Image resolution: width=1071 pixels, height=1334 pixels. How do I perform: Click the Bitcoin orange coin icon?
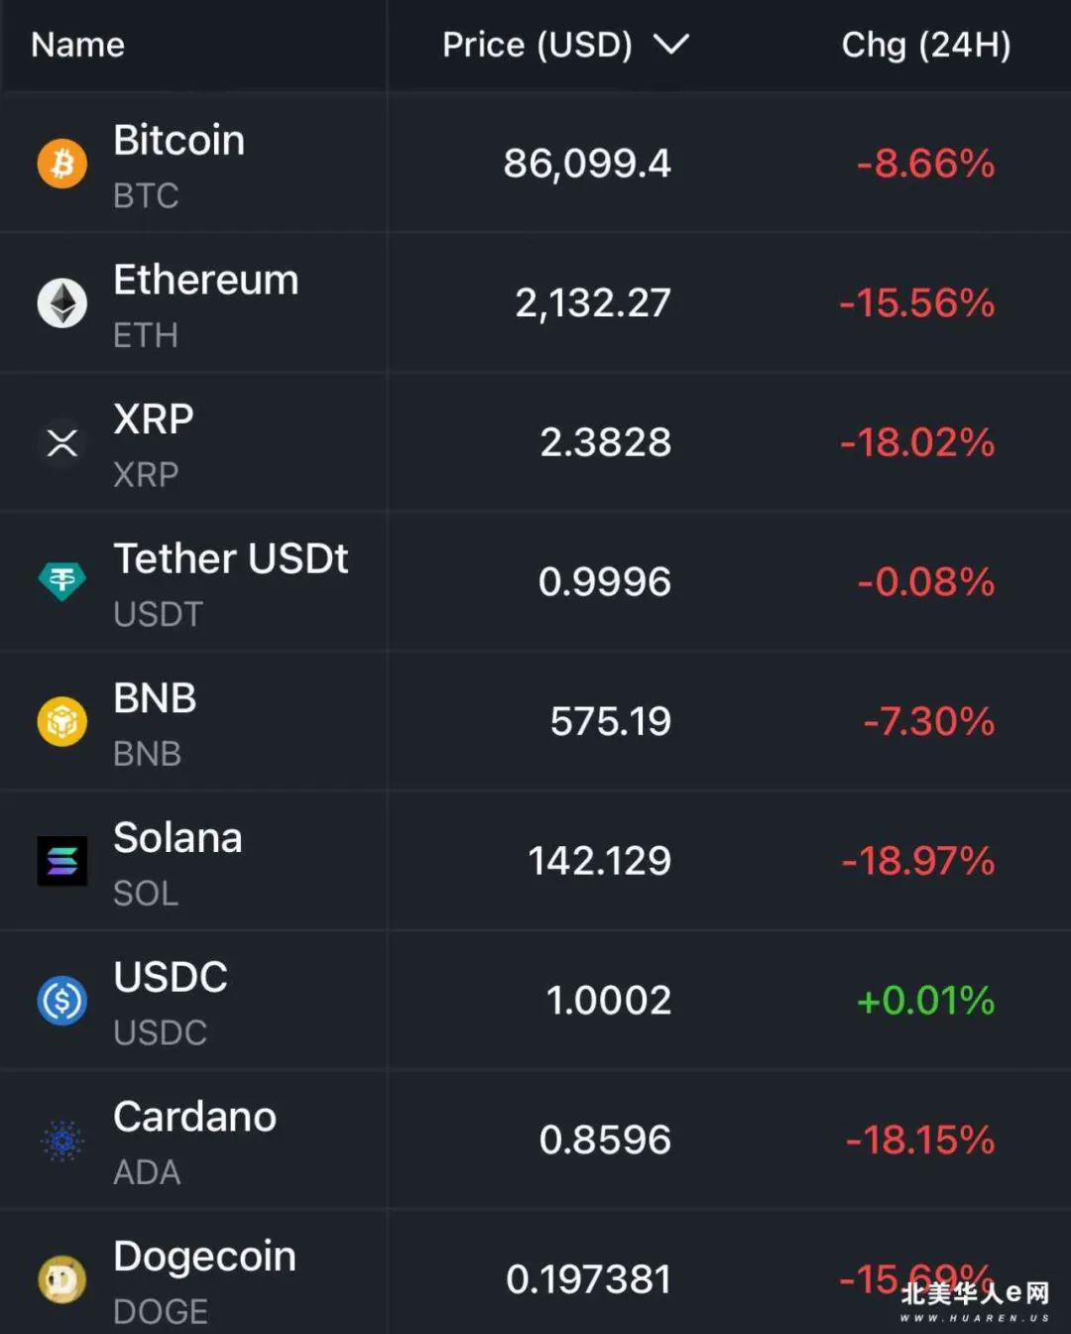(x=62, y=163)
